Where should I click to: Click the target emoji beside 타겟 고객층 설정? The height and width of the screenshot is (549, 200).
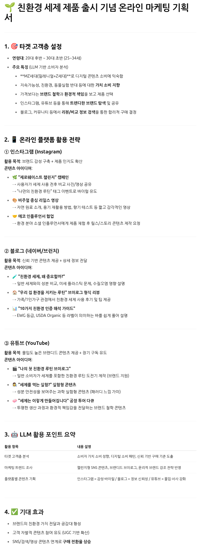pos(14,46)
